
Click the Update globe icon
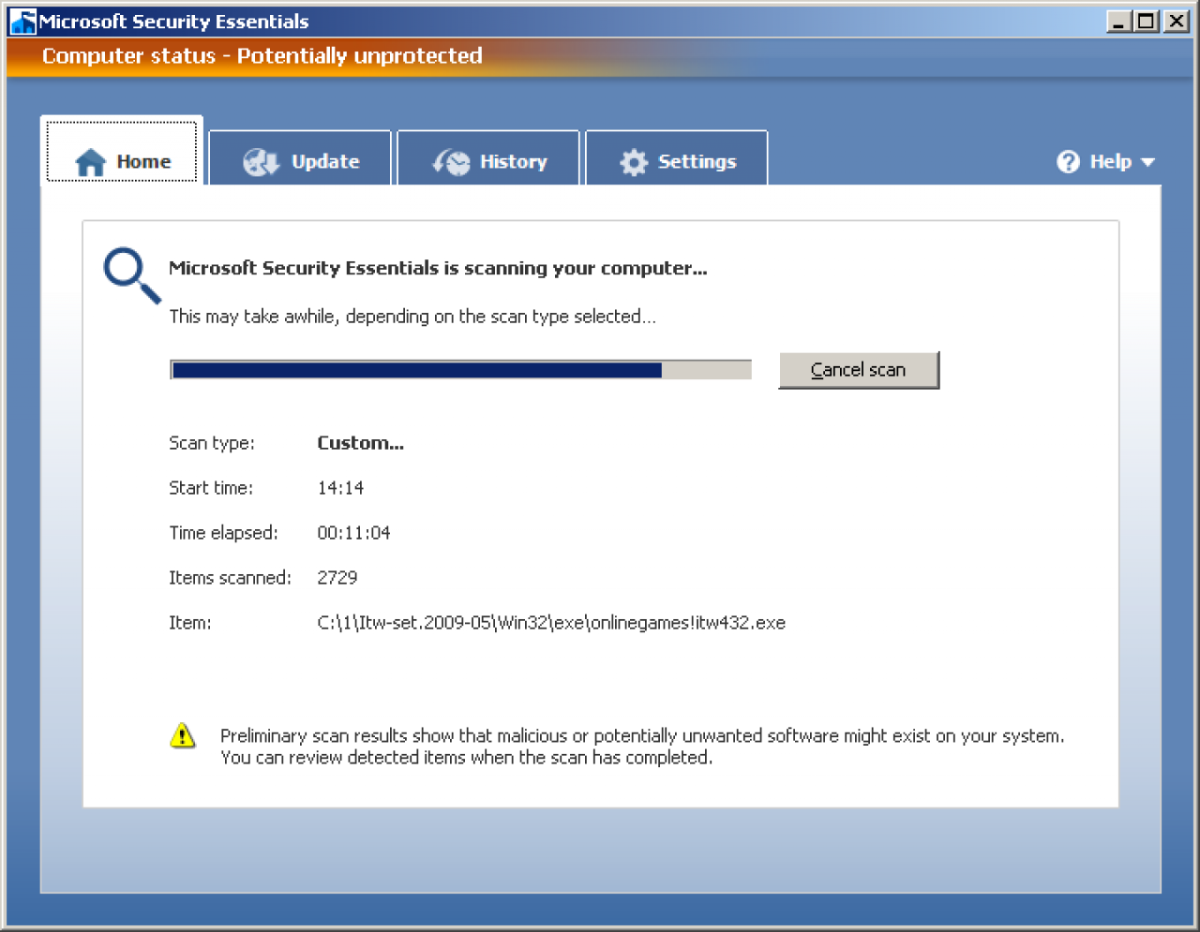(261, 162)
